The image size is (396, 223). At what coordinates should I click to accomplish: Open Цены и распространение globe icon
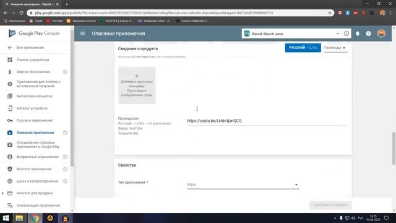(10, 181)
